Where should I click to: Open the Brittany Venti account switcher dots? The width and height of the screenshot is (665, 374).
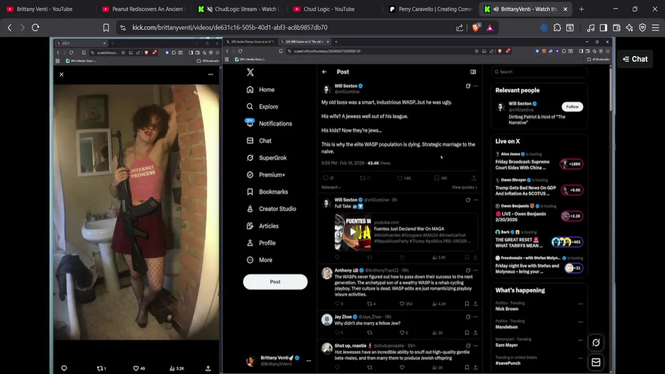(309, 360)
